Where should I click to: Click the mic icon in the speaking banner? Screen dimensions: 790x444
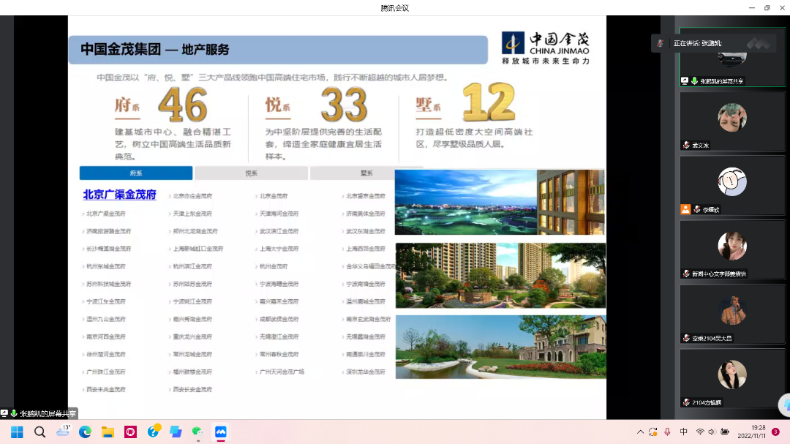click(661, 44)
